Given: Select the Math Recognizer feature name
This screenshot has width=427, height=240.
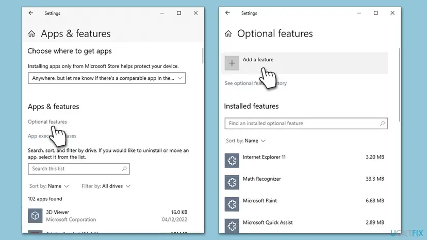Looking at the screenshot, I should click(261, 179).
